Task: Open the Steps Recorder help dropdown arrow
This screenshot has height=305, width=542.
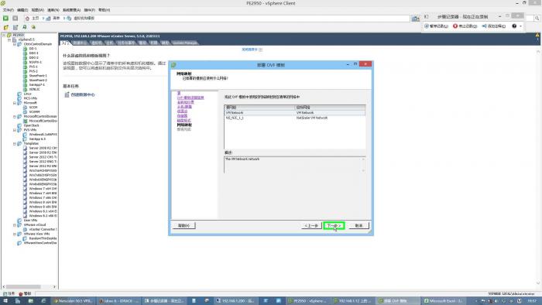Action: 520,26
